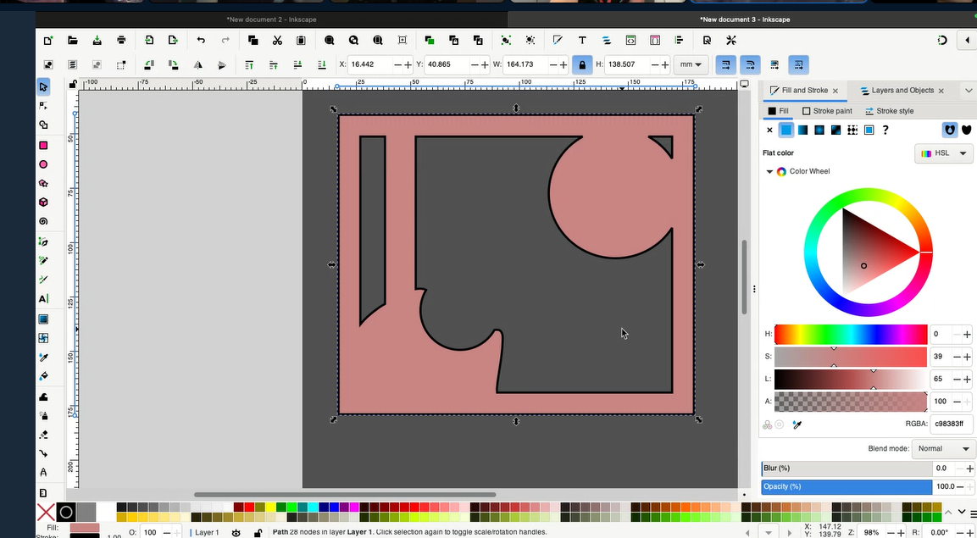Select the Spiral tool
Viewport: 977px width, 538px height.
(43, 221)
